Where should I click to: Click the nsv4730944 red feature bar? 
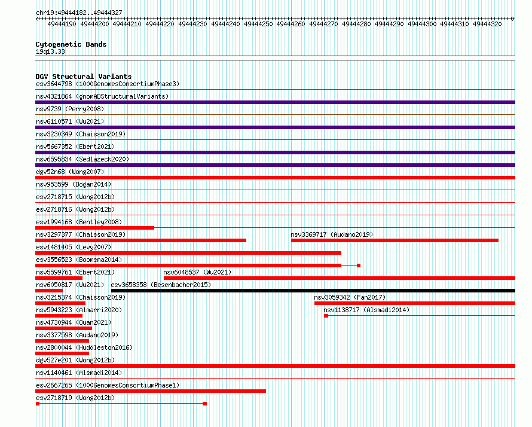point(64,328)
